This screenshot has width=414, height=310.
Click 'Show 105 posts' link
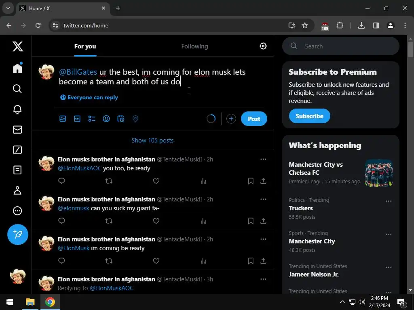click(x=152, y=140)
